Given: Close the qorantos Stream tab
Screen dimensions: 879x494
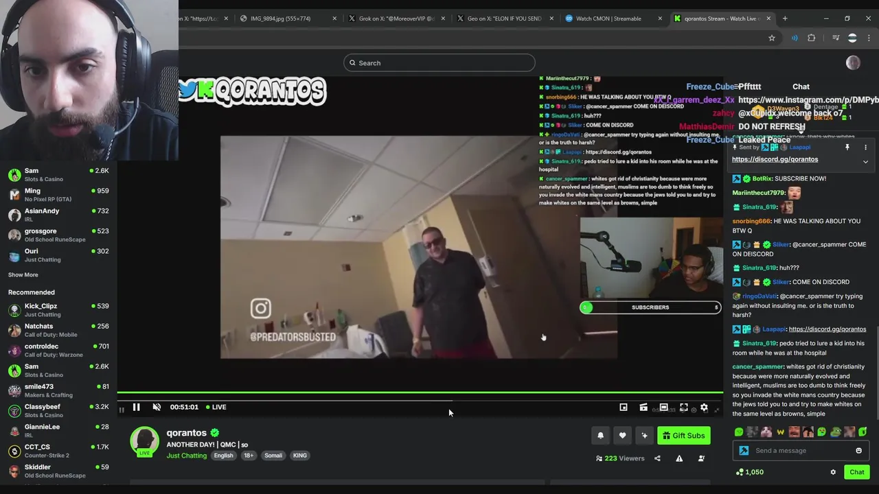Looking at the screenshot, I should click(x=768, y=19).
